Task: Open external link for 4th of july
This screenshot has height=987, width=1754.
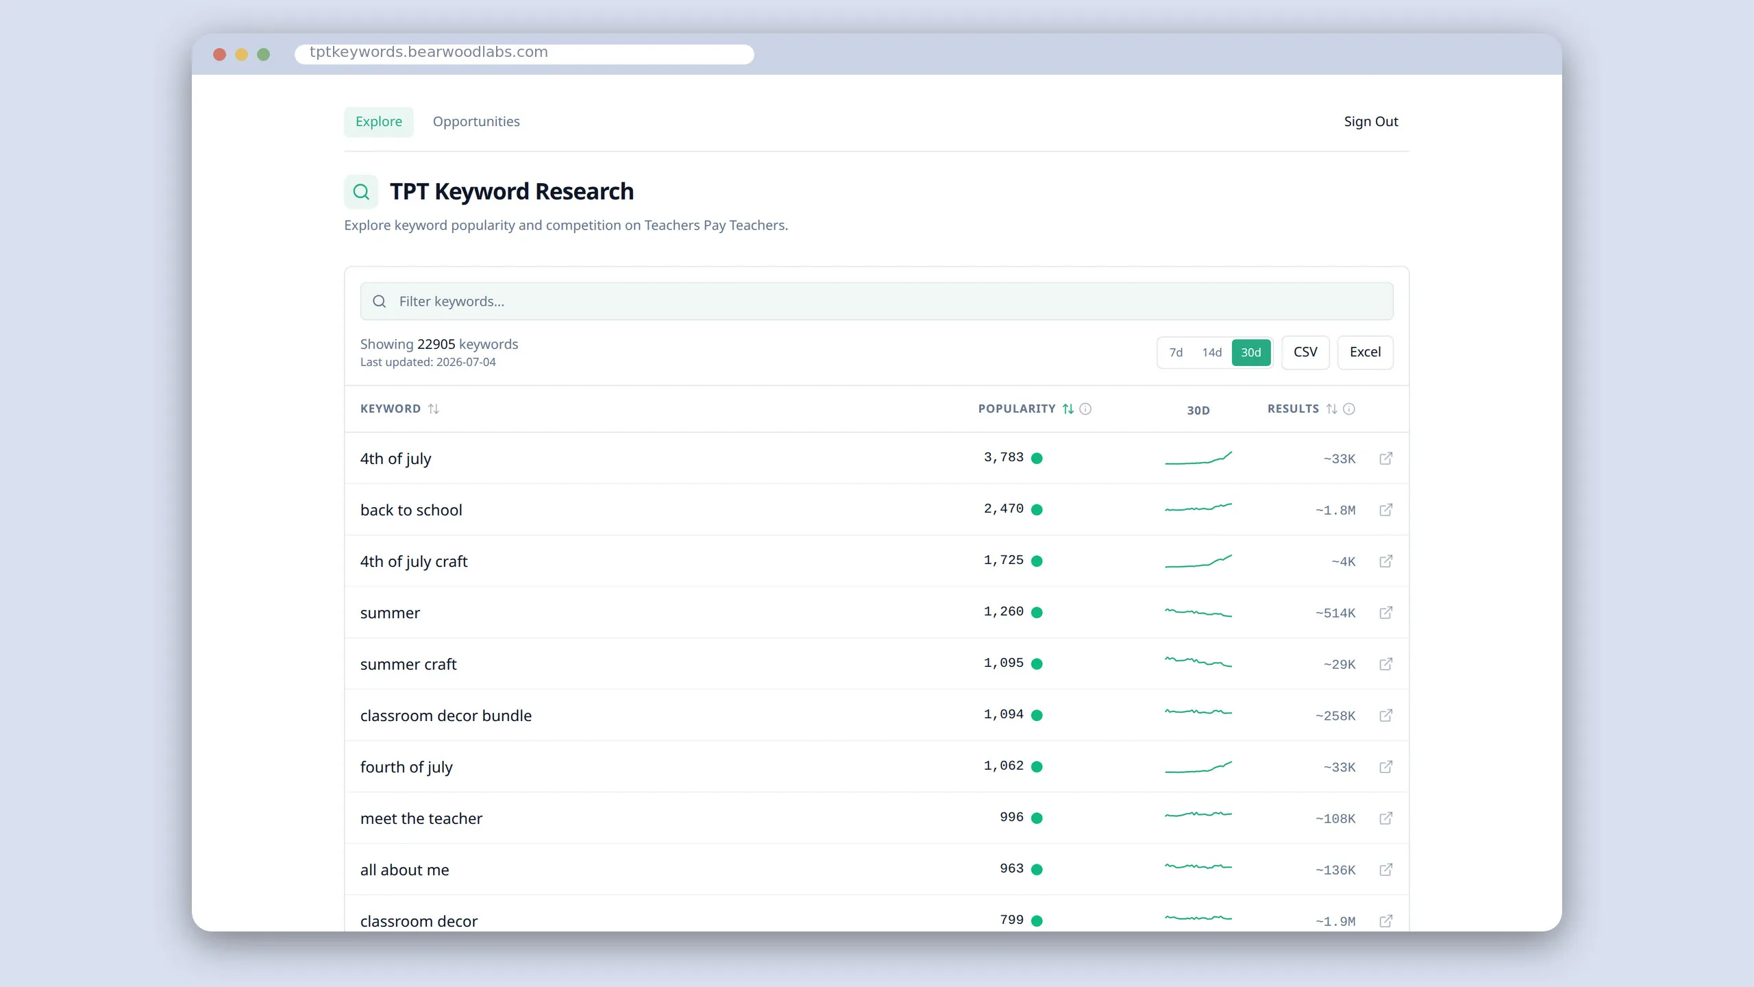Action: 1385,459
